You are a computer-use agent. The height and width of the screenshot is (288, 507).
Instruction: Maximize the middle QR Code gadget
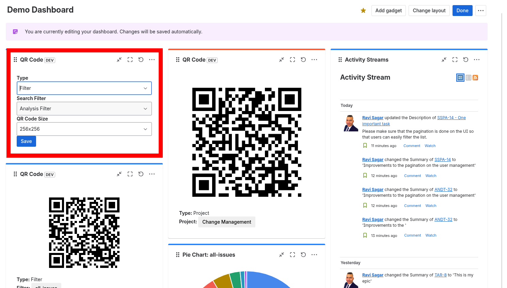click(292, 60)
